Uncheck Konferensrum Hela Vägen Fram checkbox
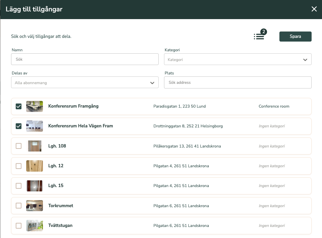This screenshot has height=238, width=322. coord(19,126)
